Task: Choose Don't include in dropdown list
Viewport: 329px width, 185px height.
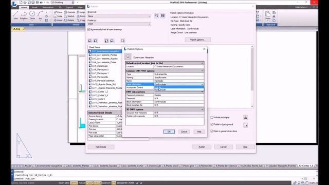Action: 179,89
